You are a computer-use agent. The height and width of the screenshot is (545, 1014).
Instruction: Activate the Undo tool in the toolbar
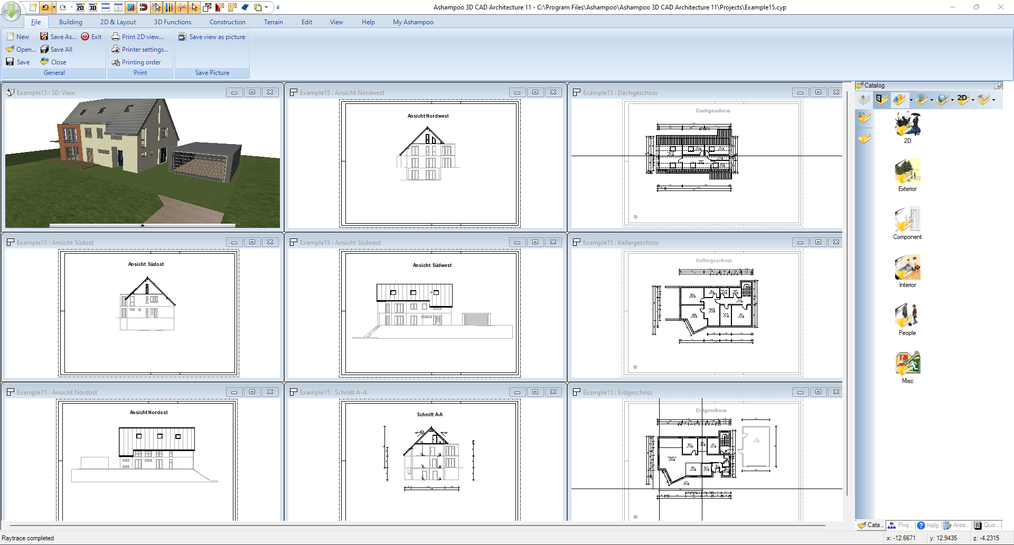(x=45, y=7)
